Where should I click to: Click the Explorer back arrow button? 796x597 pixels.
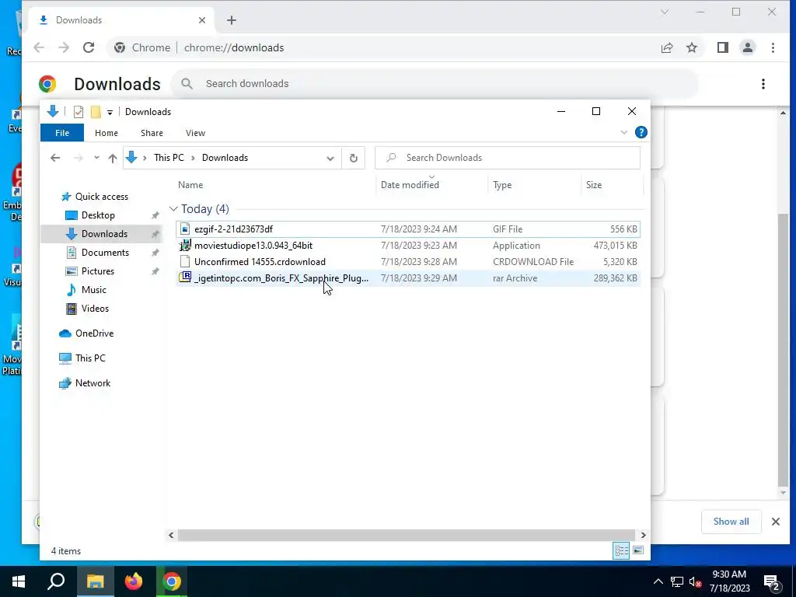click(x=55, y=158)
